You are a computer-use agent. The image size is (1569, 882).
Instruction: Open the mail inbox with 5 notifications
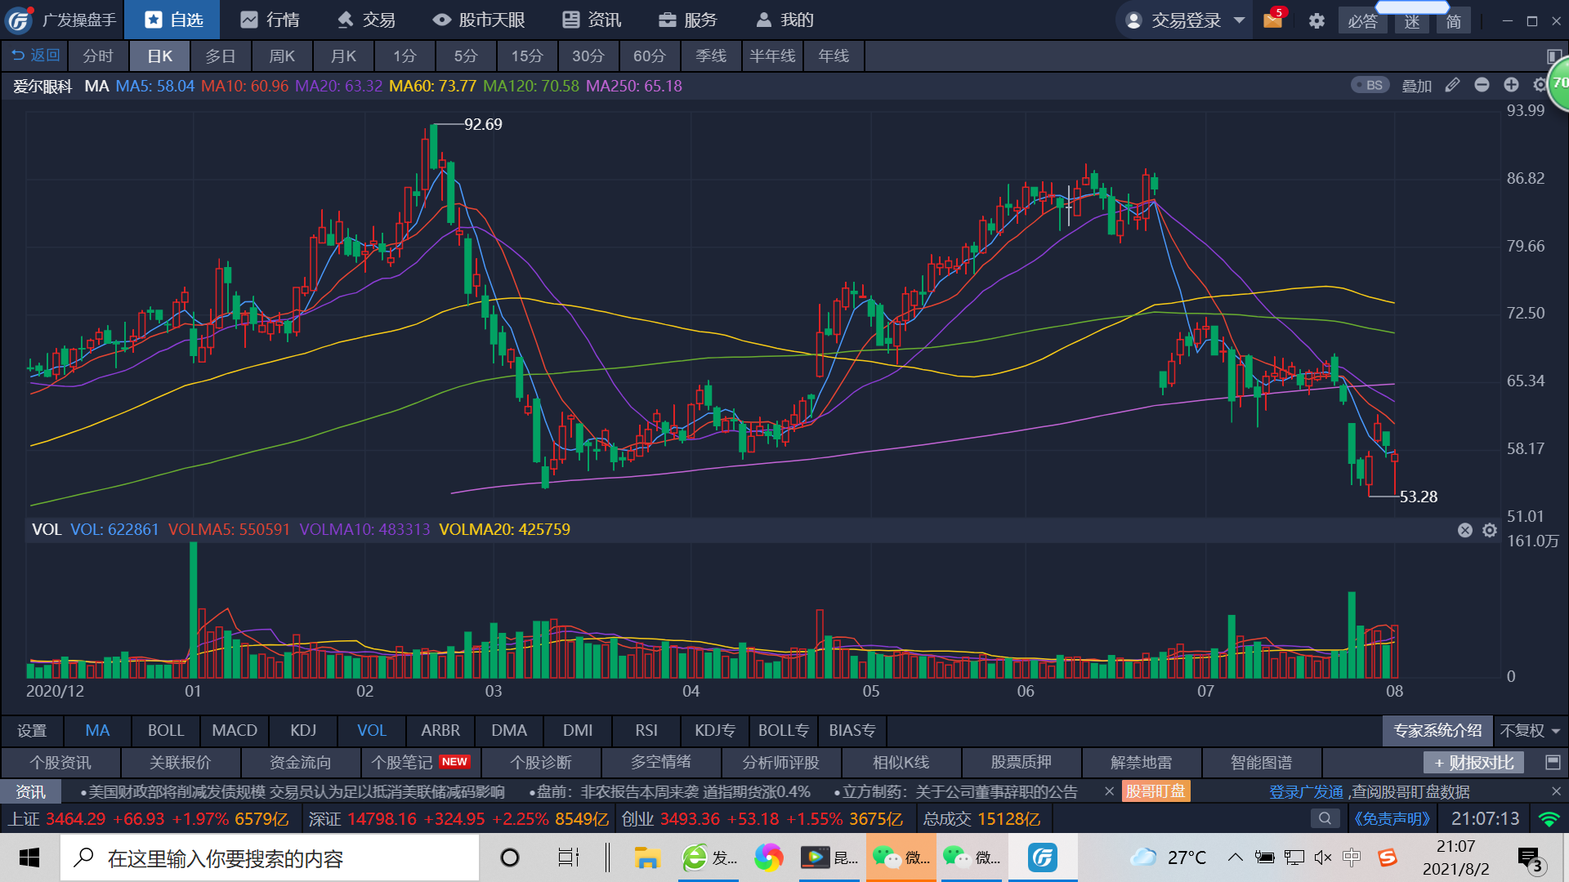[1273, 20]
